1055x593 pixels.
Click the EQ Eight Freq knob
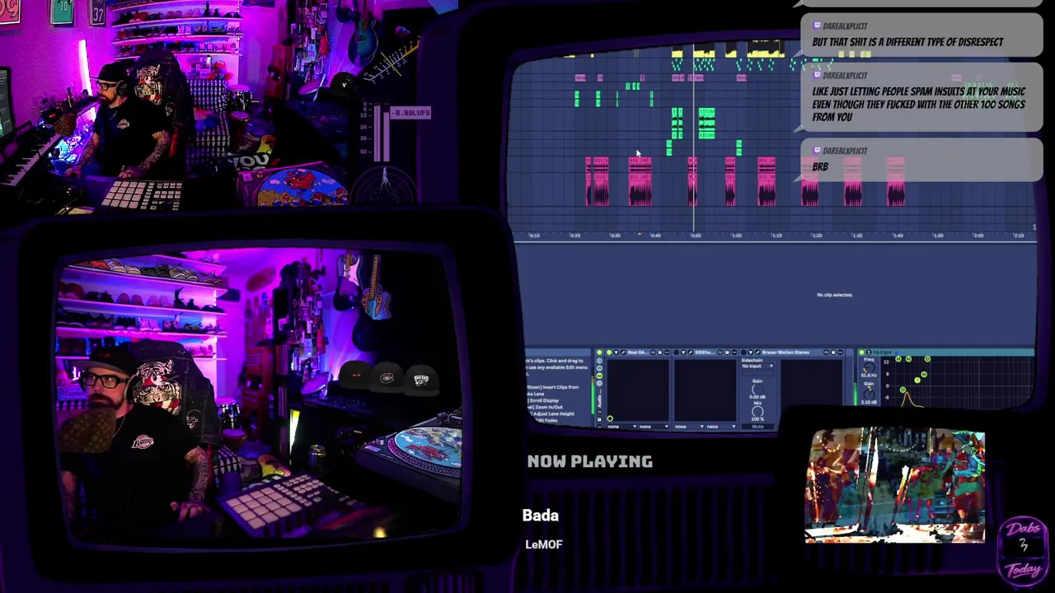click(x=869, y=368)
